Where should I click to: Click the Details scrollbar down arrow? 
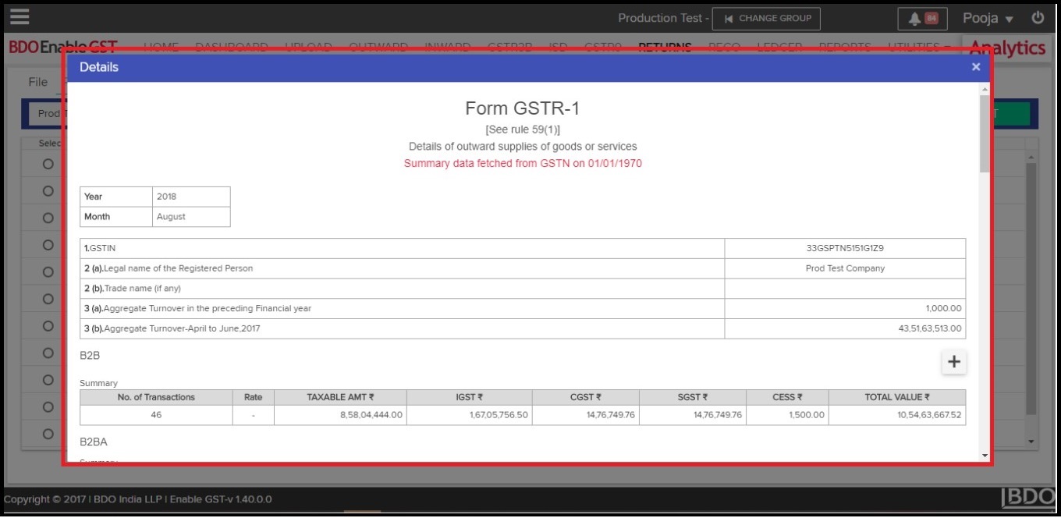985,456
